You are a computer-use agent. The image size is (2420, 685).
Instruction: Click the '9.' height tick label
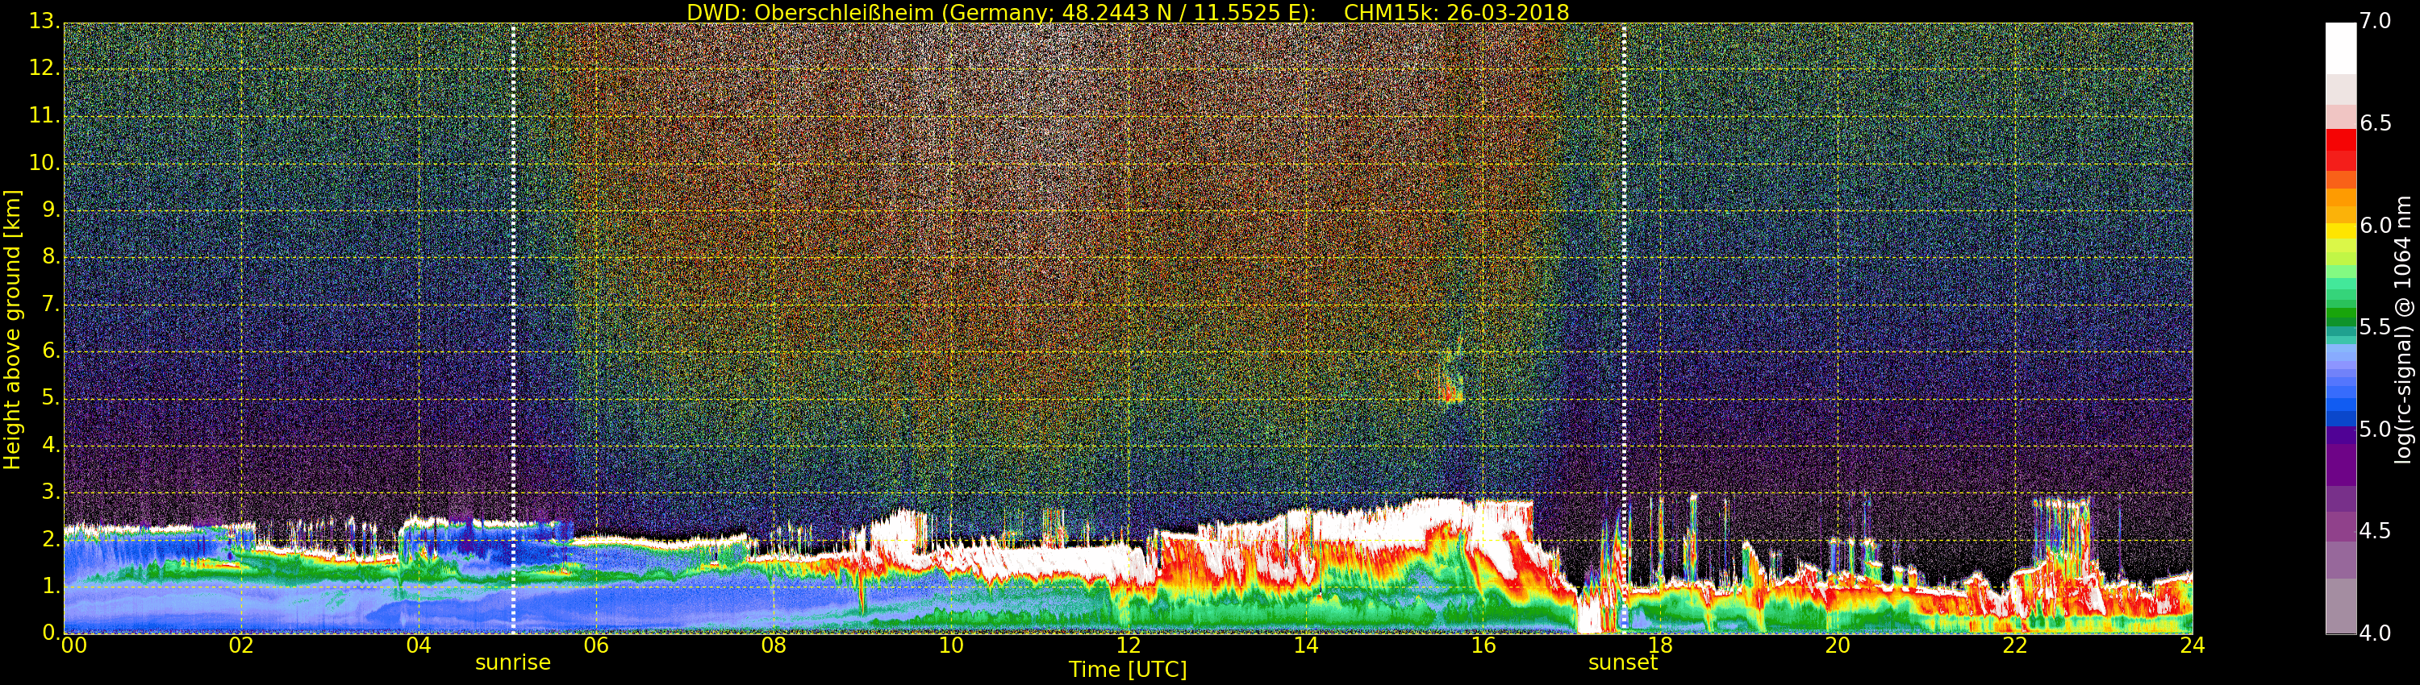(51, 210)
